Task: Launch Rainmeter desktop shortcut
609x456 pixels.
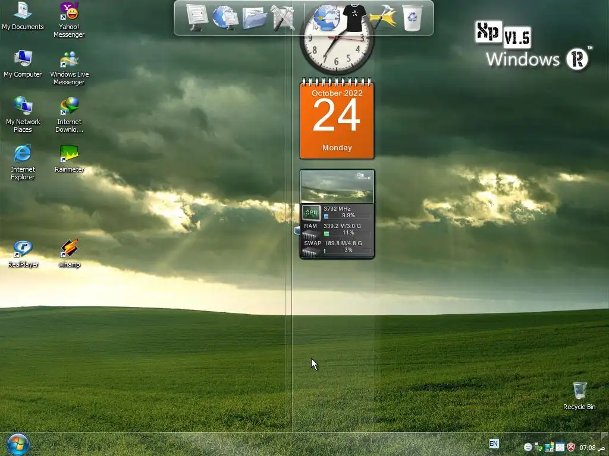Action: tap(69, 159)
